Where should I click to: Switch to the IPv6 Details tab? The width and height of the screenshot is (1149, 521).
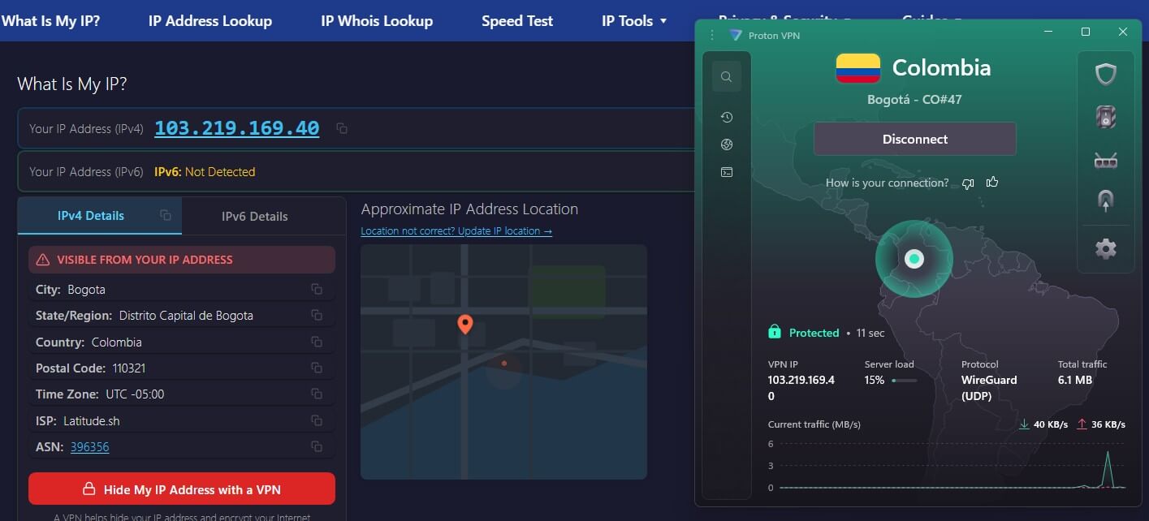(x=255, y=216)
